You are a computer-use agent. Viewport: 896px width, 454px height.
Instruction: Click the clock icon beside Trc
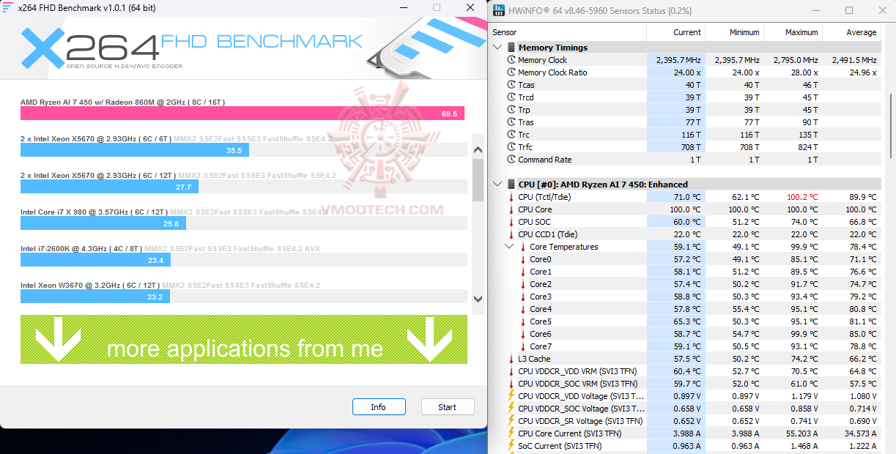(x=511, y=135)
